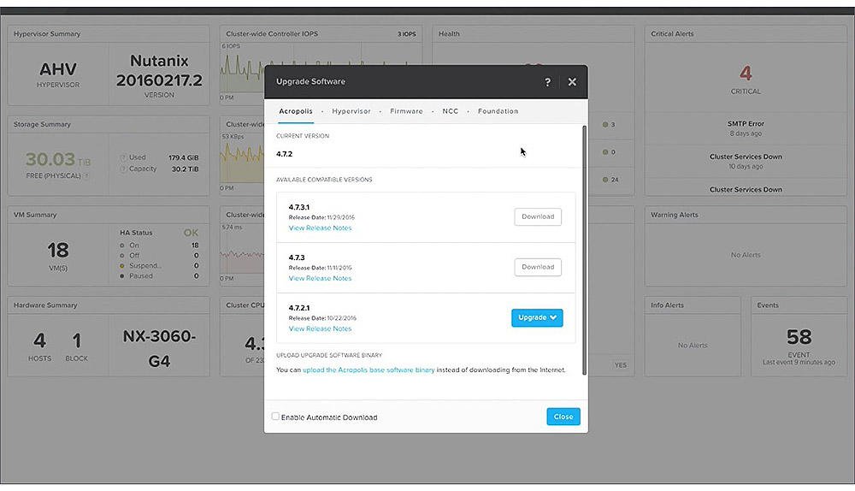
Task: View Release Notes for 4.7.3
Action: pyautogui.click(x=320, y=278)
